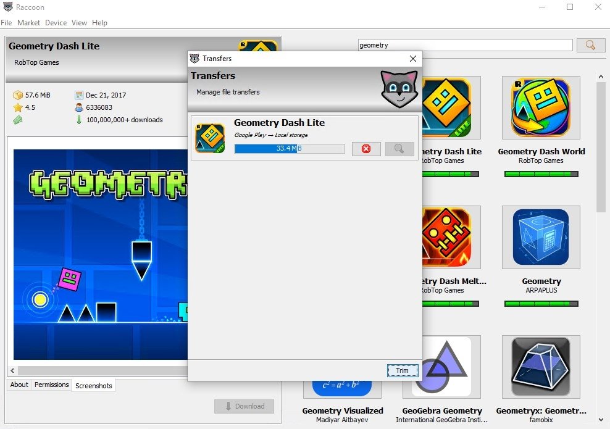
Task: Click the 100,000,000+ downloads text
Action: [x=125, y=120]
